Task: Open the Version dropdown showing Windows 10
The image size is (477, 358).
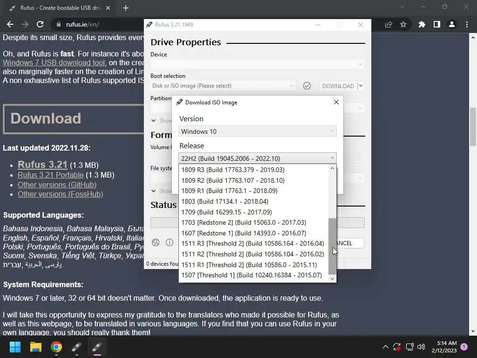Action: click(257, 131)
